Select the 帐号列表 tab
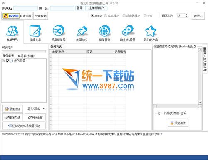The height and width of the screenshot is (160, 208). 56,47
